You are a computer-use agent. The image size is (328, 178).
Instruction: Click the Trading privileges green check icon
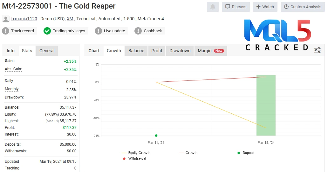coord(47,31)
